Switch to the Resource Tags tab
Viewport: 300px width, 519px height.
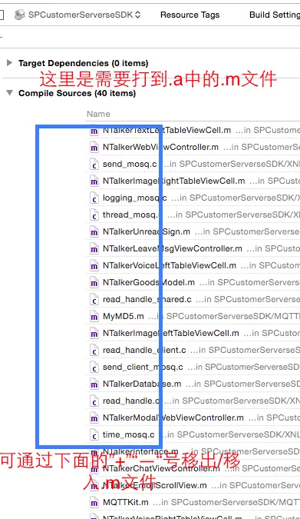point(190,15)
